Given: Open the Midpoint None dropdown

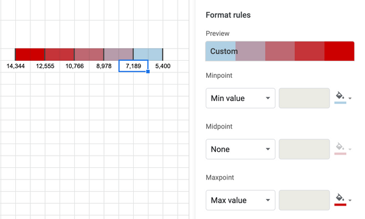Looking at the screenshot, I should point(240,149).
